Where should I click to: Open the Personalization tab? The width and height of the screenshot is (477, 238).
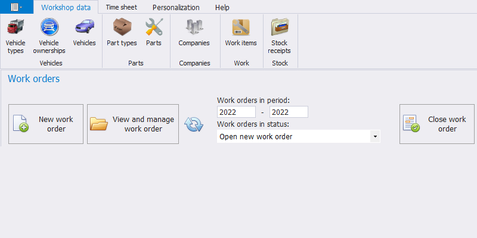176,8
